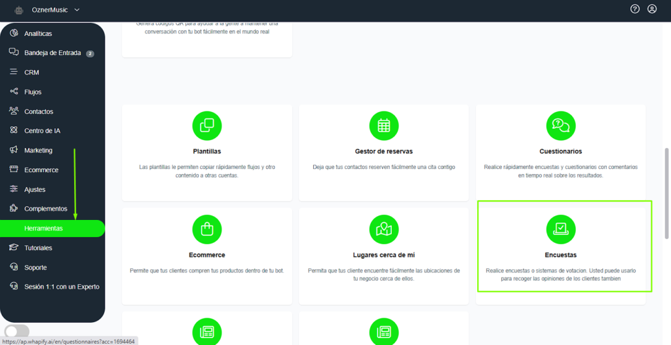The height and width of the screenshot is (345, 671).
Task: Click the Plantillas green copy icon
Action: coord(206,125)
